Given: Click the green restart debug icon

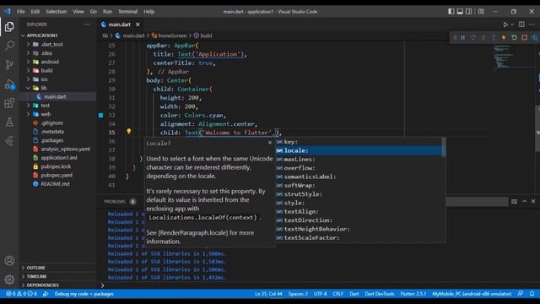Looking at the screenshot, I should 514,37.
